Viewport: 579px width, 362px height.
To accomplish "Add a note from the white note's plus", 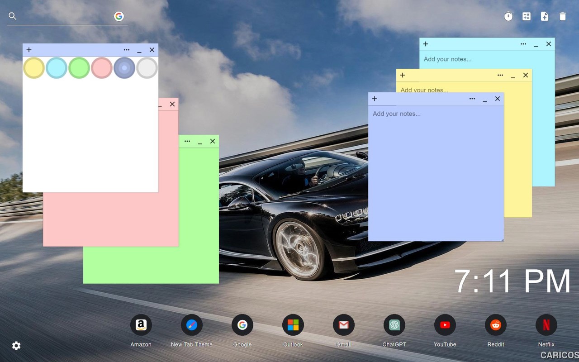I will pos(29,50).
